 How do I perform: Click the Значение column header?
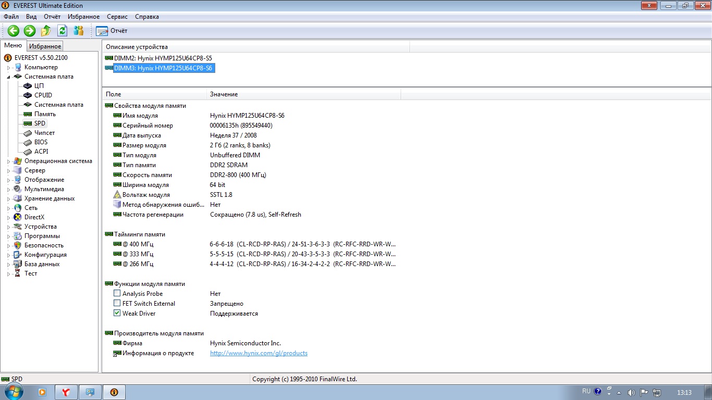click(x=304, y=94)
